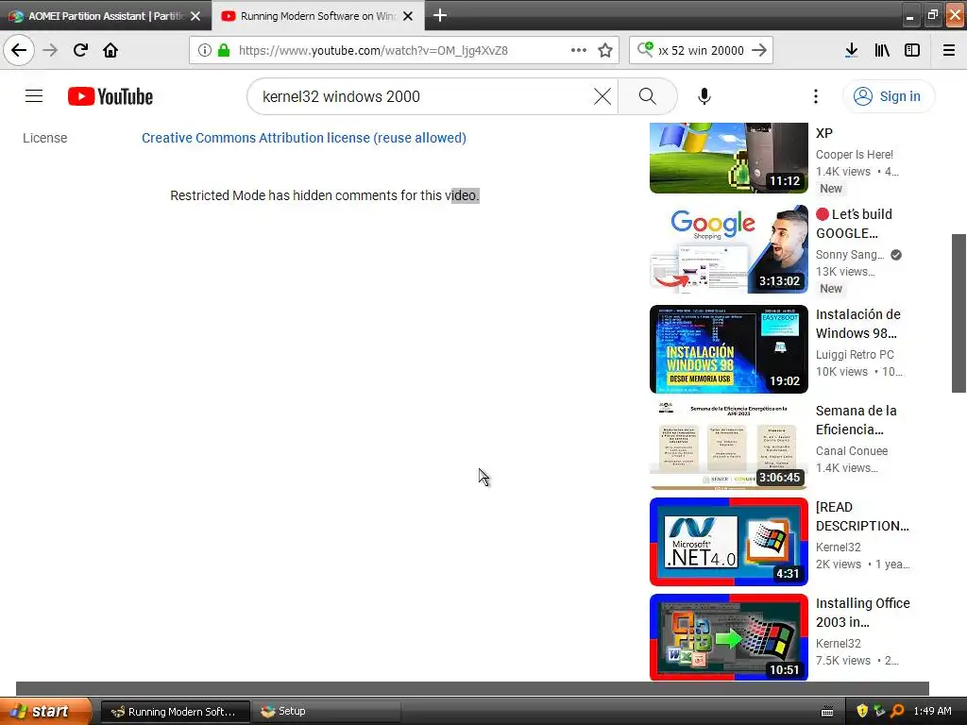Click the browser forward arrow

coord(50,50)
